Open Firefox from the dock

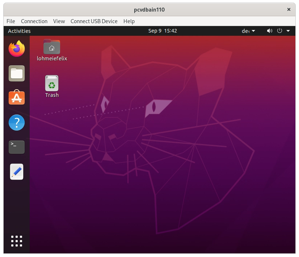17,48
